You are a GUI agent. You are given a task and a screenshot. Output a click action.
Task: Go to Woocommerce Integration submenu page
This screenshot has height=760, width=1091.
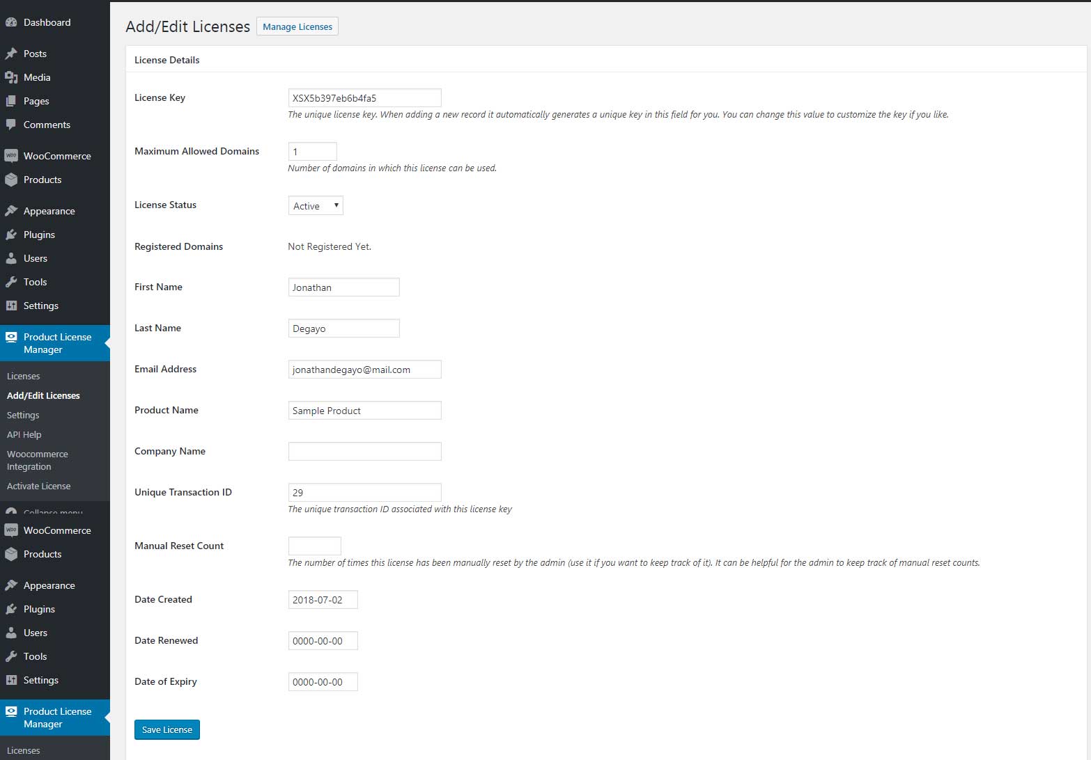38,460
